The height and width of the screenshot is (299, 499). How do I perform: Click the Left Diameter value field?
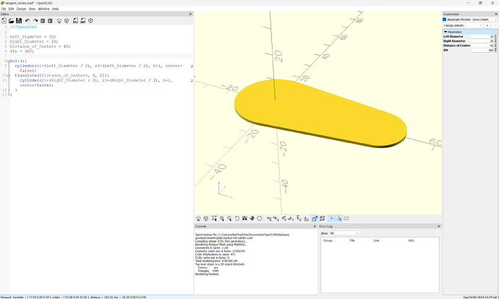tap(482, 37)
